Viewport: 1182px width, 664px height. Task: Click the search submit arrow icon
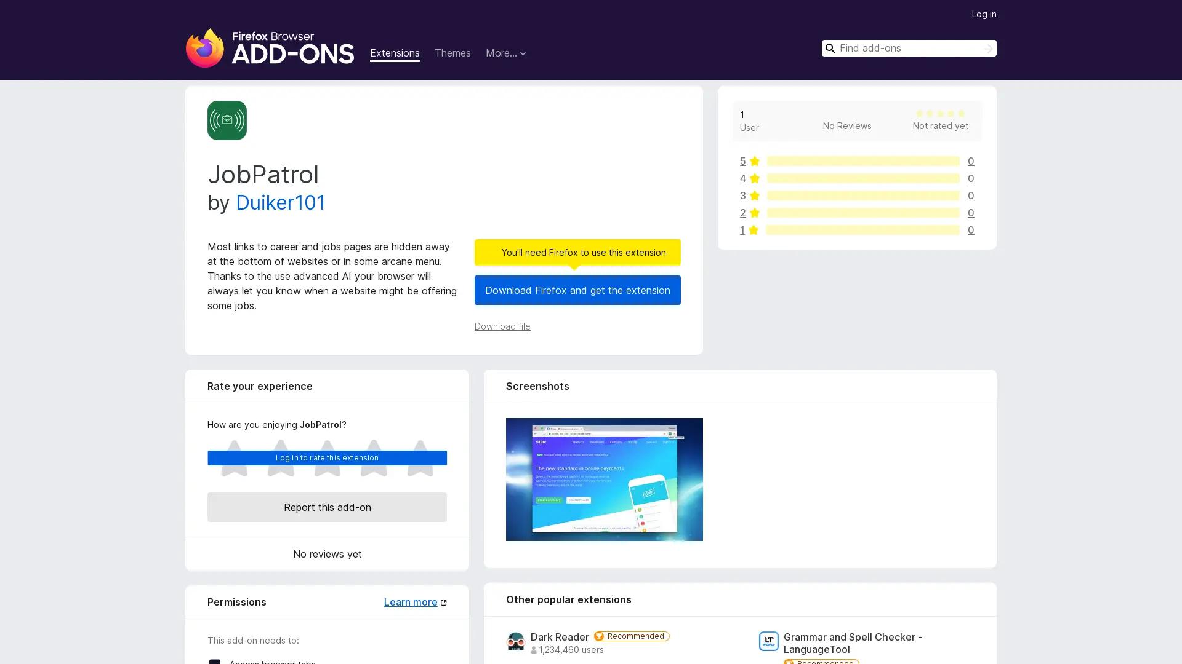(987, 48)
